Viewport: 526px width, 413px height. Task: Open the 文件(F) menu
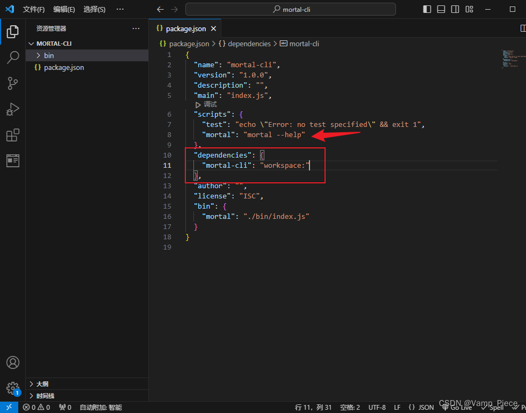[33, 9]
